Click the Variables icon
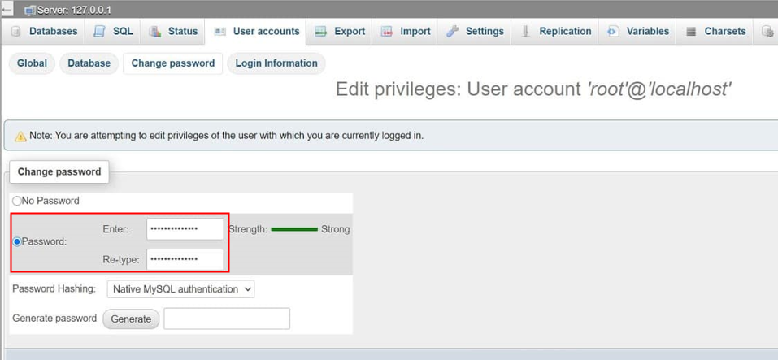Screen dimensions: 778x360 coord(613,31)
